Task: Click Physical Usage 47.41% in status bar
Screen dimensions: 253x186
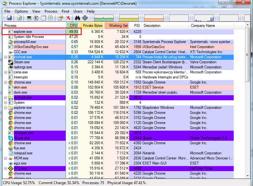Action: pyautogui.click(x=127, y=183)
